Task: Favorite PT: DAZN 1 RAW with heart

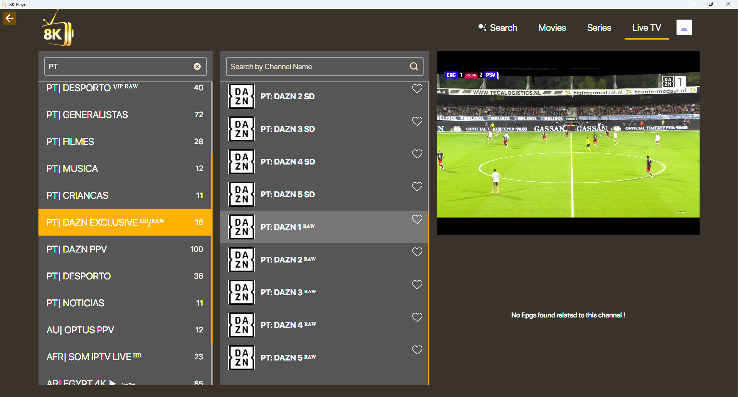Action: (417, 219)
